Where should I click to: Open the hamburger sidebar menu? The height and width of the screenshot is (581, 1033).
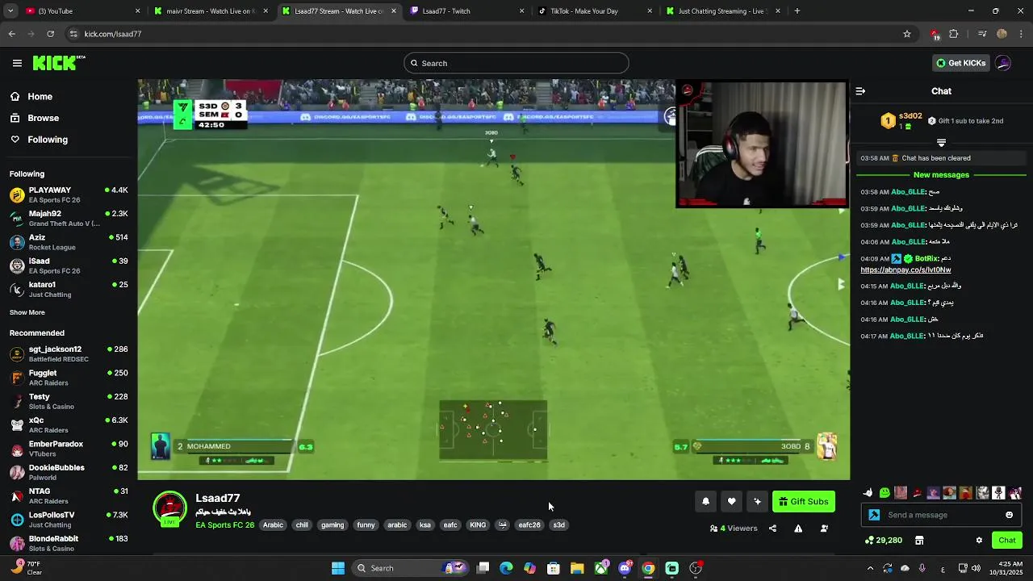(17, 63)
